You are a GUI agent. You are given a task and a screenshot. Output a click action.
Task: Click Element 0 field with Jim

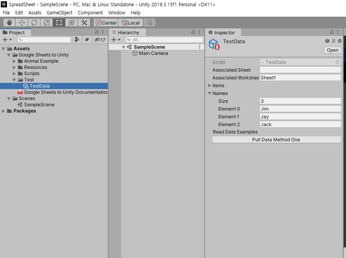(x=300, y=109)
